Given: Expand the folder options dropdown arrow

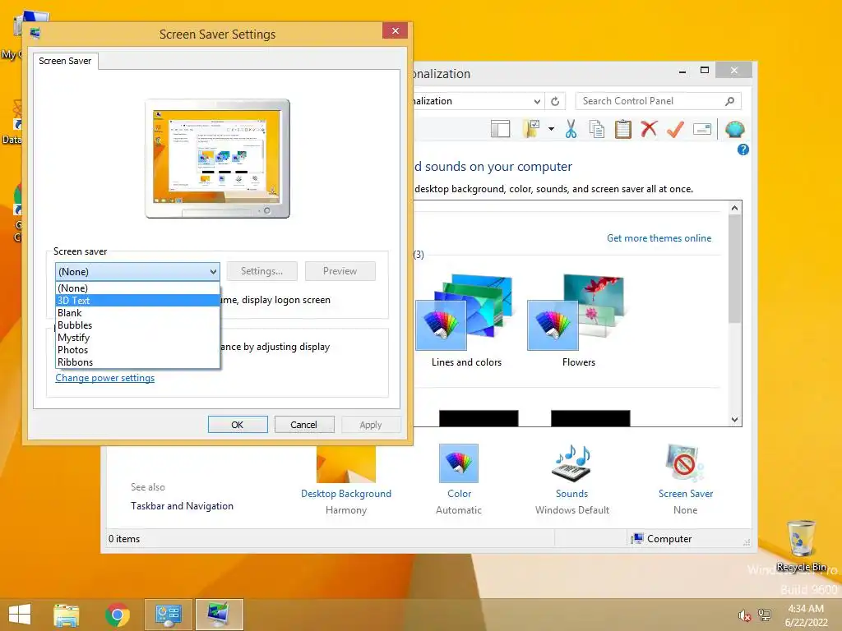Looking at the screenshot, I should tap(551, 129).
